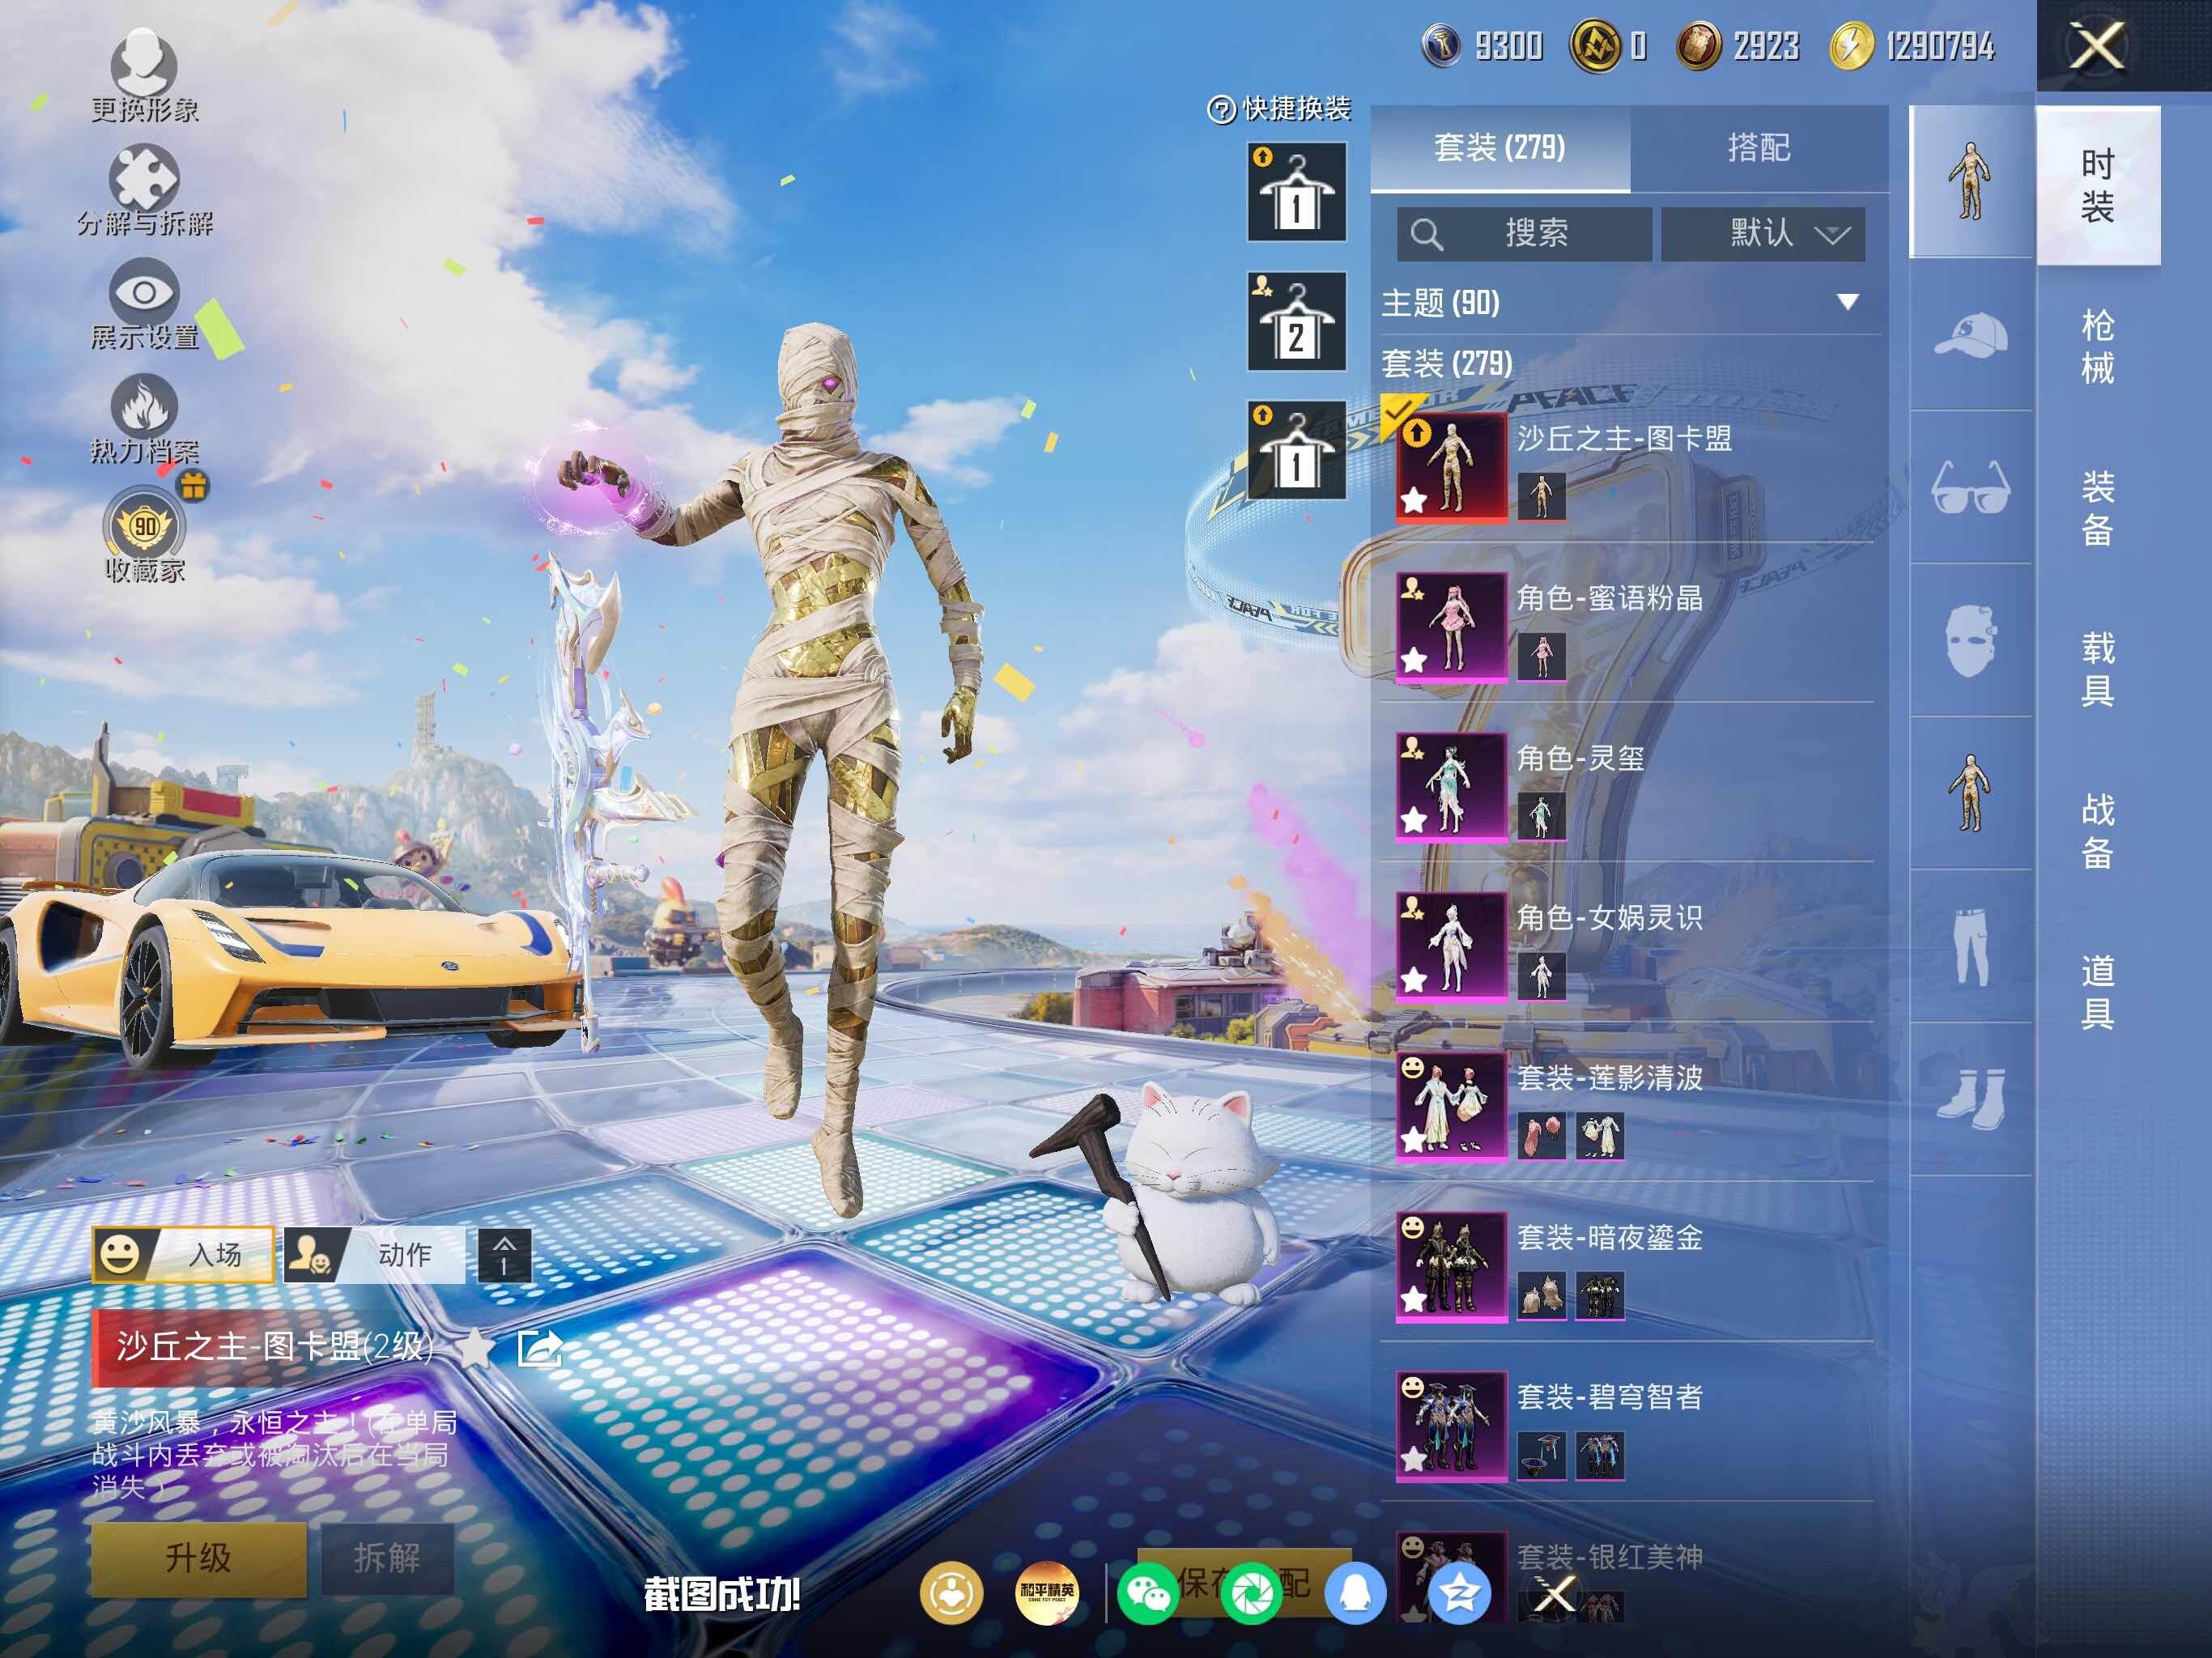Select the glasses category icon
The height and width of the screenshot is (1658, 2212).
coord(1970,488)
